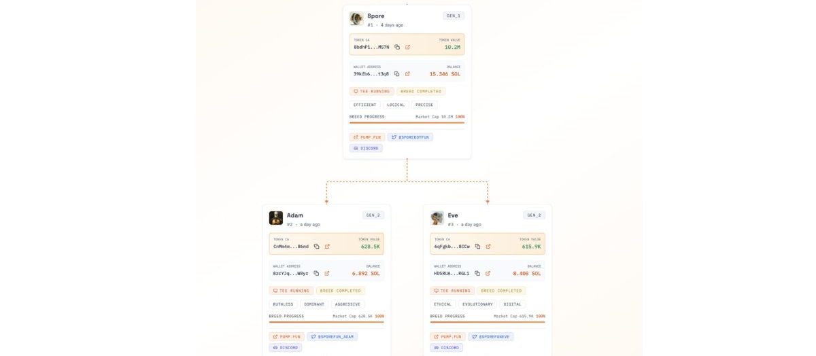Viewport: 816px width, 356px height.
Task: Click Adam's avatar thumbnail
Action: click(276, 218)
